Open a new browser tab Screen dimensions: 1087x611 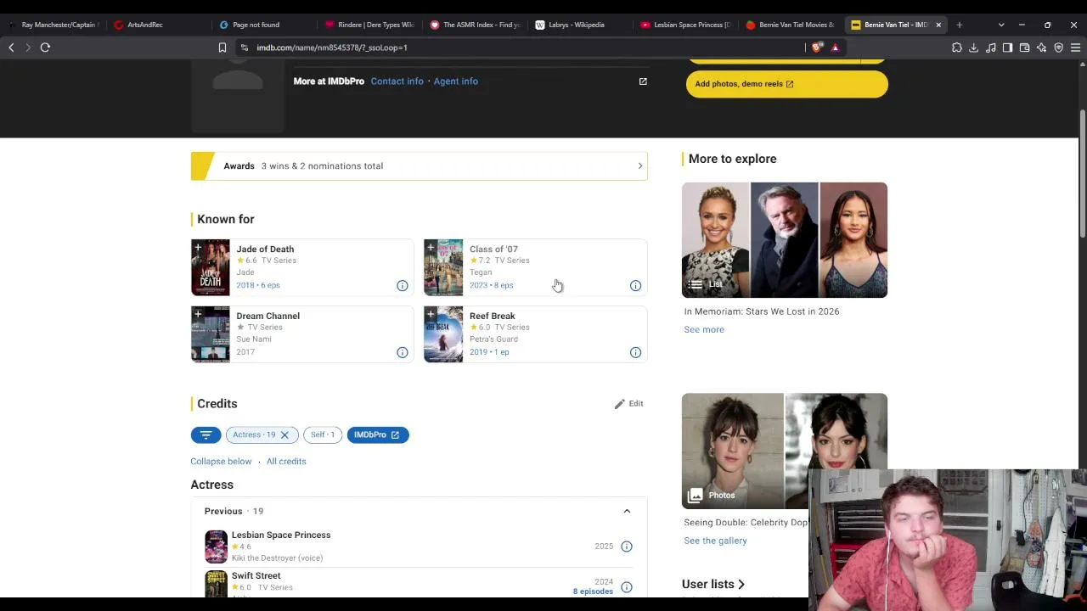tap(960, 25)
